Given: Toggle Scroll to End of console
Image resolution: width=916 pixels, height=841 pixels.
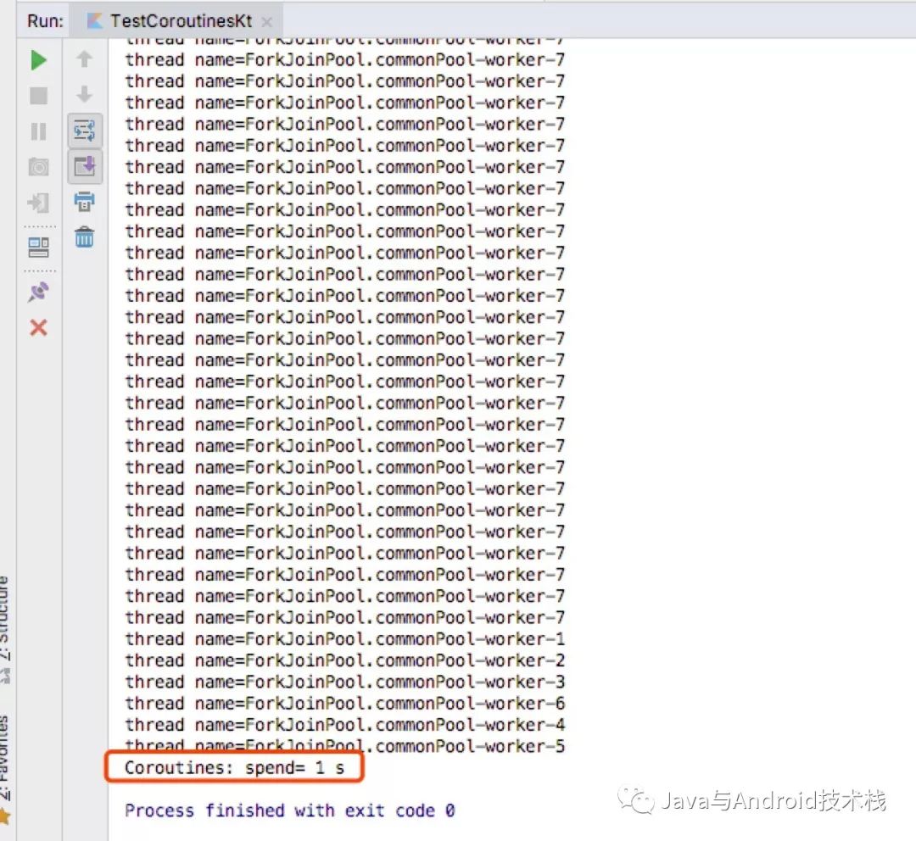Looking at the screenshot, I should (x=85, y=167).
